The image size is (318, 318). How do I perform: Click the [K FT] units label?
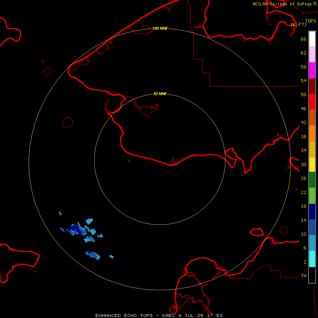point(299,24)
